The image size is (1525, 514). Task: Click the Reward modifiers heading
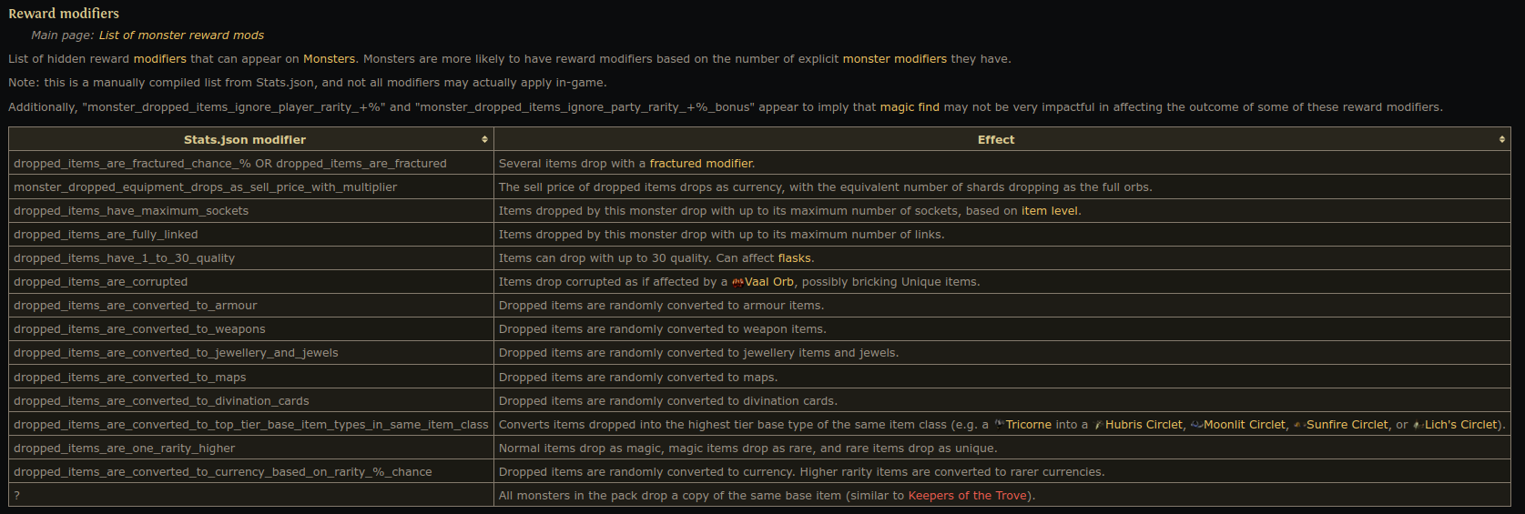tap(64, 14)
